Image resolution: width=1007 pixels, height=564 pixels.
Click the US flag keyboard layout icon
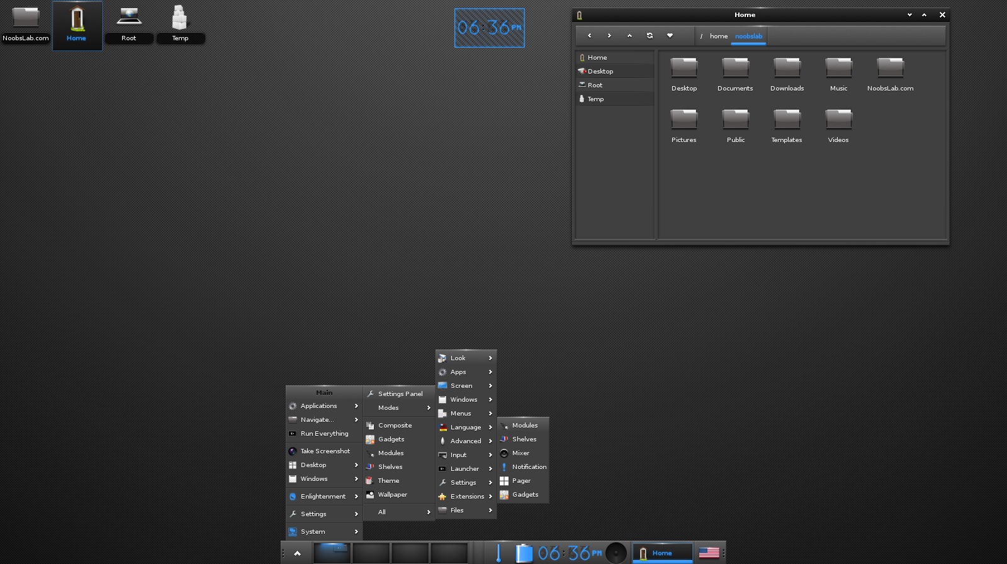(x=709, y=553)
